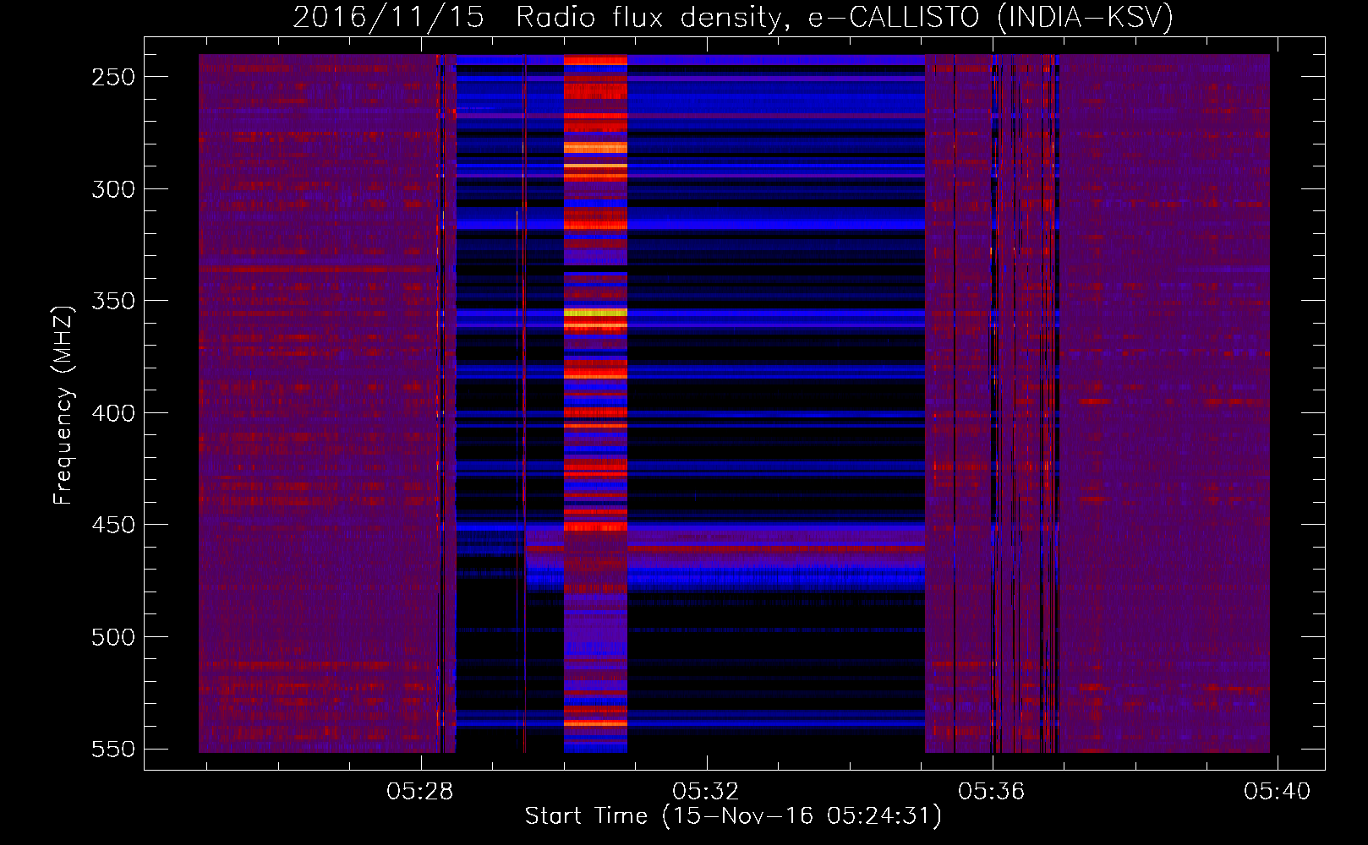This screenshot has width=1368, height=845.
Task: Click the 550 frequency tick label
Action: coord(113,750)
